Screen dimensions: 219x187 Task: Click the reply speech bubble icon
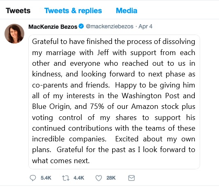tap(33, 178)
